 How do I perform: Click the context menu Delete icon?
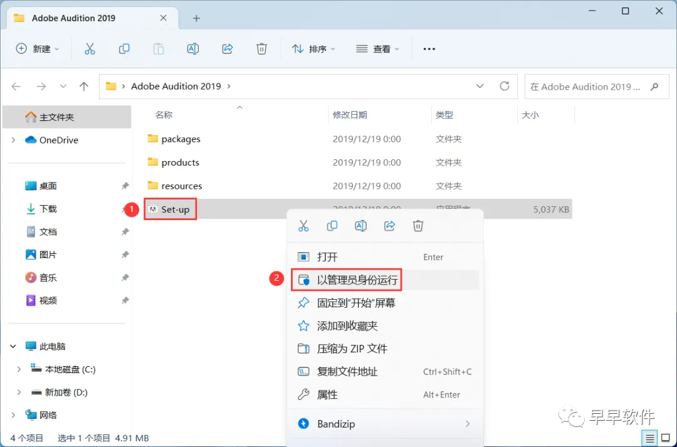pyautogui.click(x=418, y=226)
